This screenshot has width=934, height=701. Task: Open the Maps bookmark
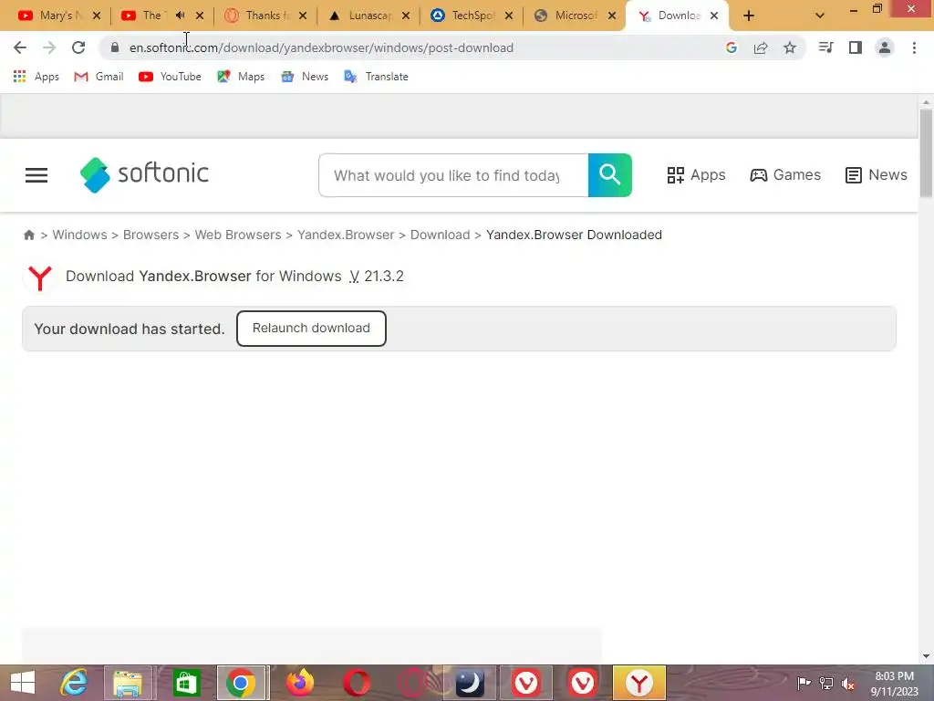241,77
